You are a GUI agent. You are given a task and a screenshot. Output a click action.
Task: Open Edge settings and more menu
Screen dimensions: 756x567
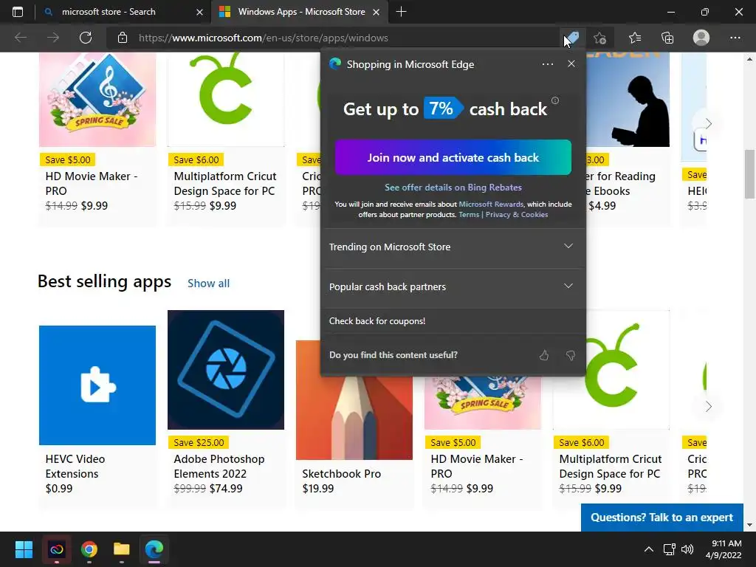coord(735,38)
